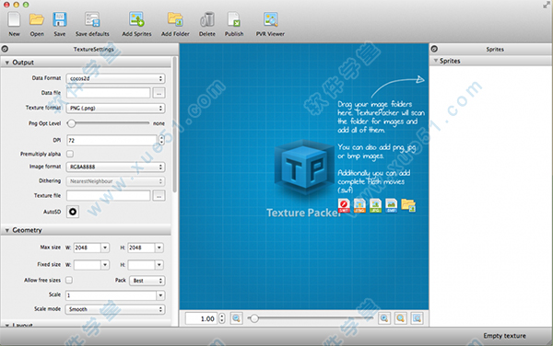Click the DPI stepper arrows
The height and width of the screenshot is (346, 553).
coord(161,140)
